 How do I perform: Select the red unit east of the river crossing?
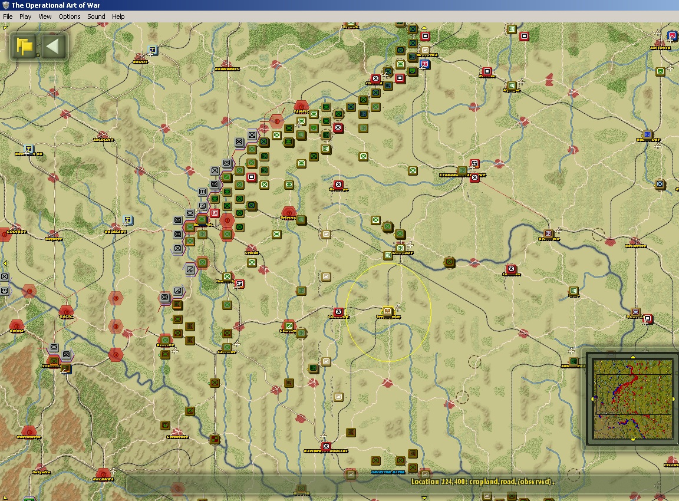pos(511,269)
